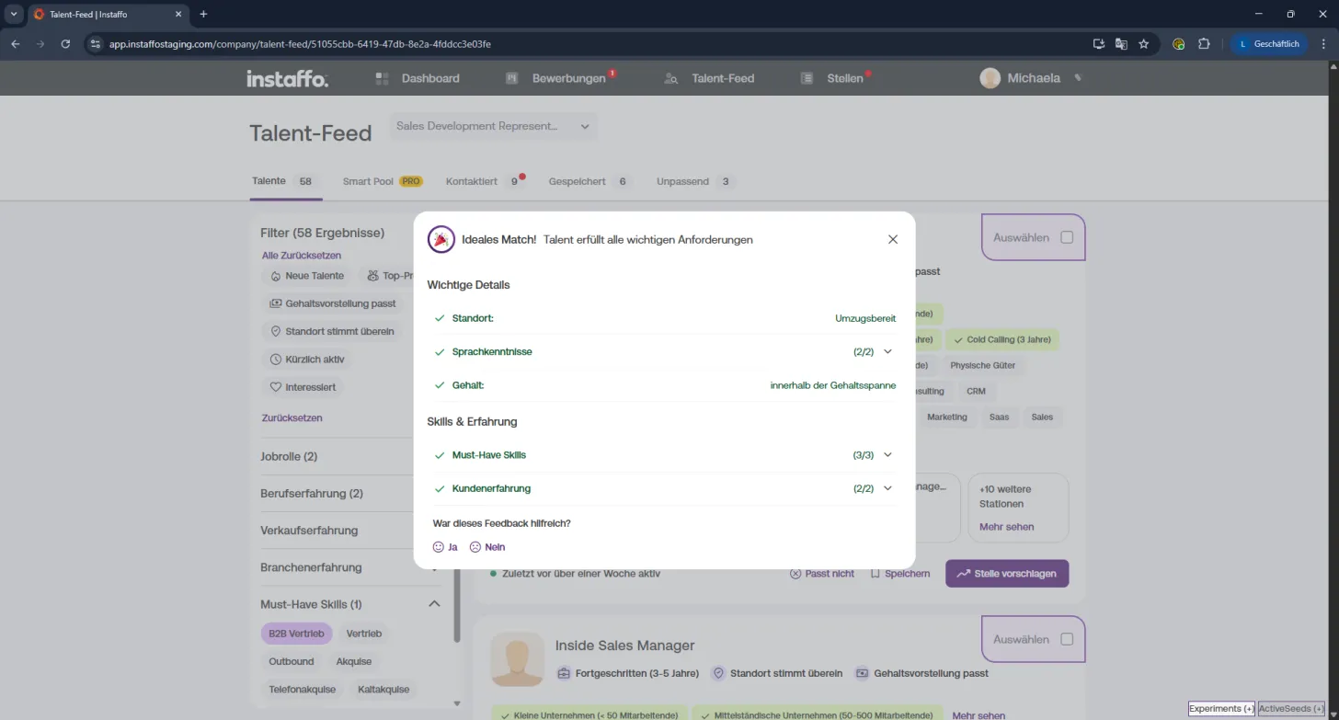Expand the Kundenerfahrung (2/2) row
Image resolution: width=1339 pixels, height=720 pixels.
point(664,488)
